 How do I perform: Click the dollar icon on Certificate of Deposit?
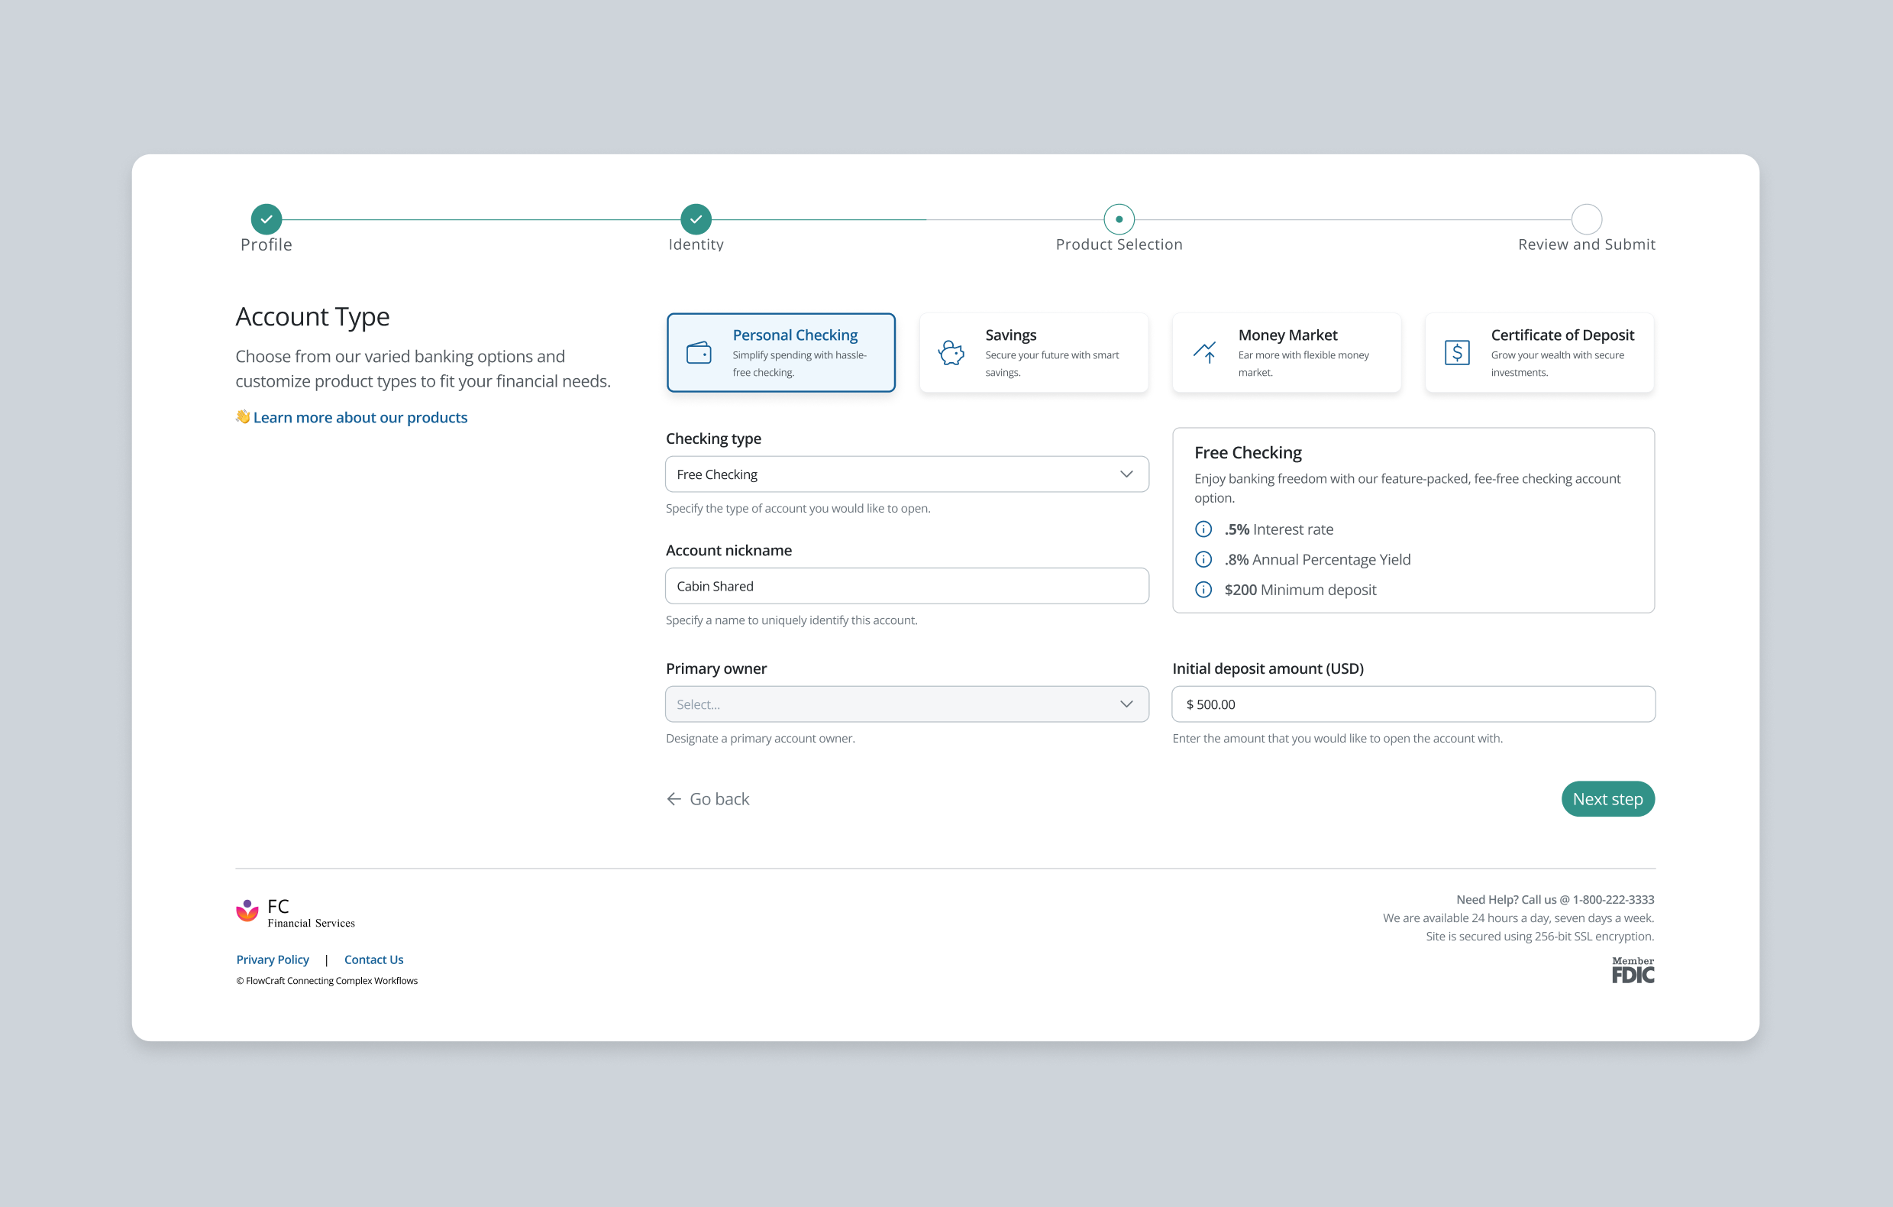(x=1458, y=352)
